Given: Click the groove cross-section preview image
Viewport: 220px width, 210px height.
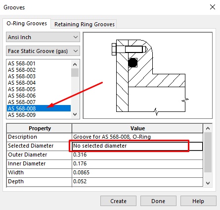Looking at the screenshot, I should 148,75.
